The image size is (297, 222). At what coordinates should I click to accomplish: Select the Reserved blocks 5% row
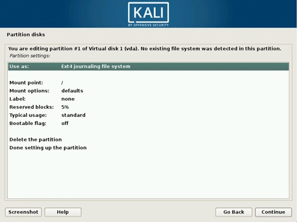[148, 107]
